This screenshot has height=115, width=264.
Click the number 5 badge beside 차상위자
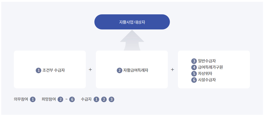(x=194, y=74)
